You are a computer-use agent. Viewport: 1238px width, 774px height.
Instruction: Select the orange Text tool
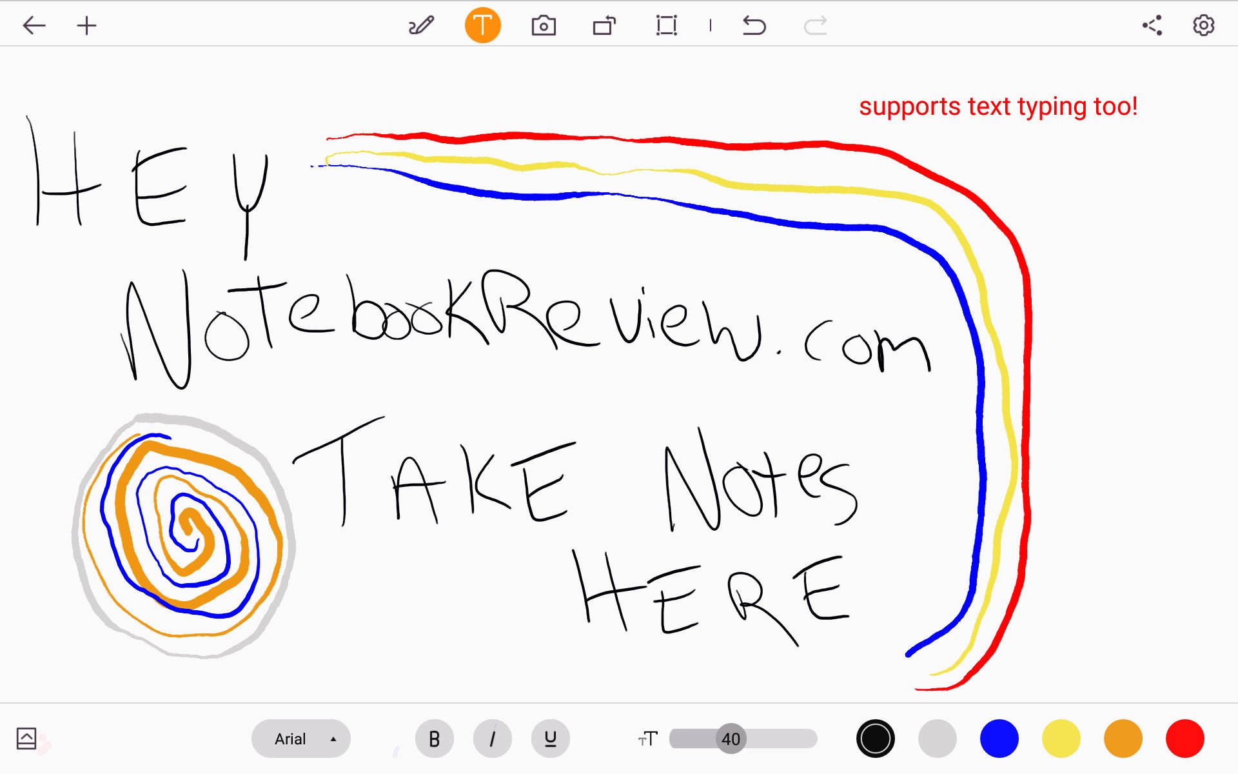point(482,26)
